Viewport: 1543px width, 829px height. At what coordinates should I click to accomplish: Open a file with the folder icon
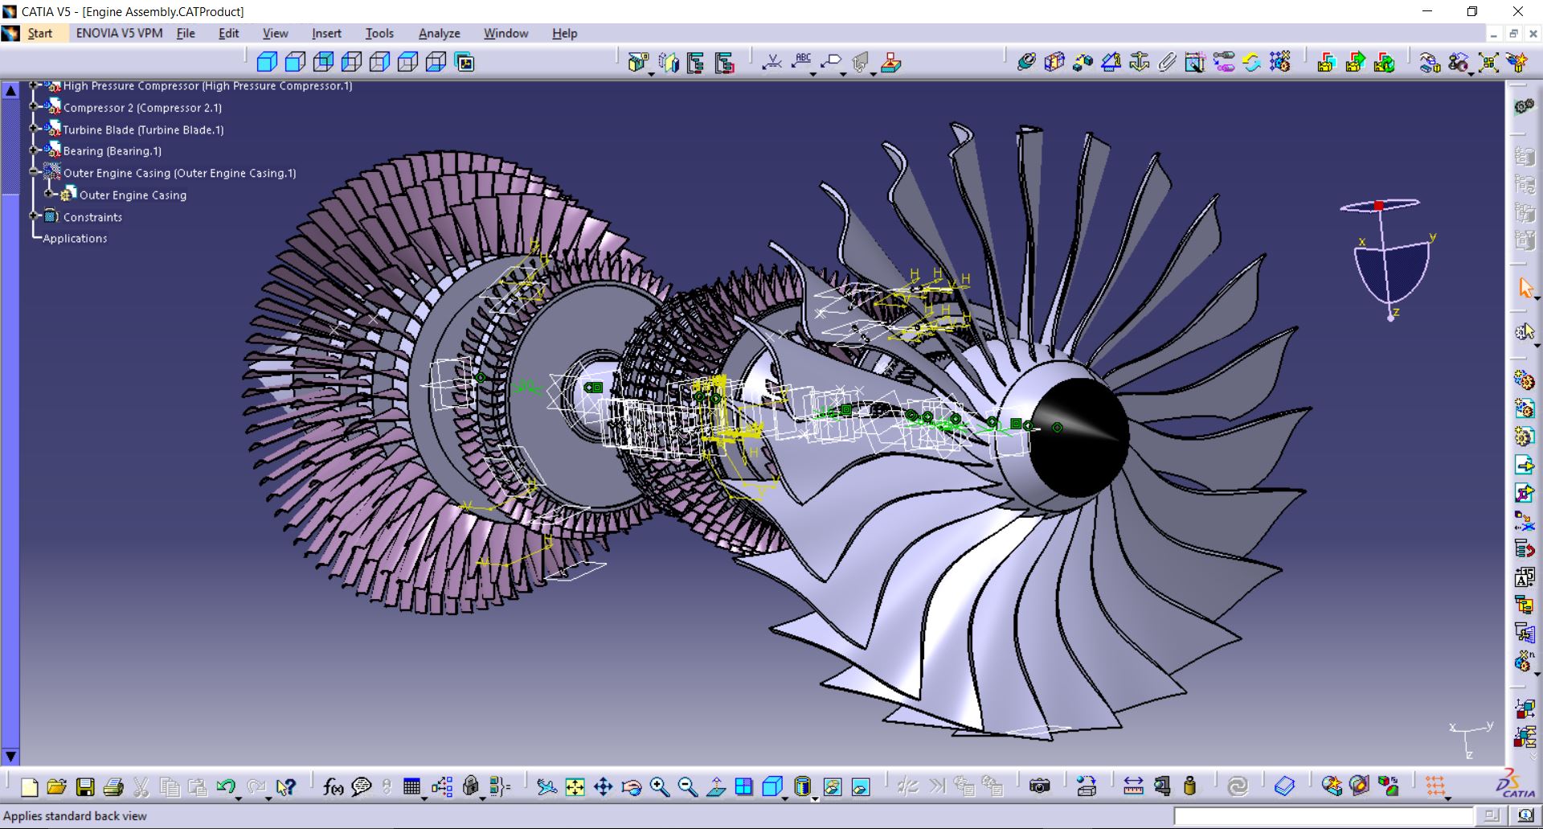[56, 787]
